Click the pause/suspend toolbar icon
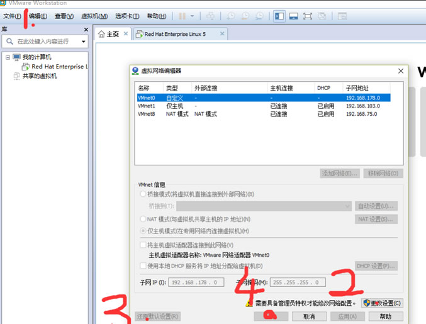 pyautogui.click(x=182, y=16)
